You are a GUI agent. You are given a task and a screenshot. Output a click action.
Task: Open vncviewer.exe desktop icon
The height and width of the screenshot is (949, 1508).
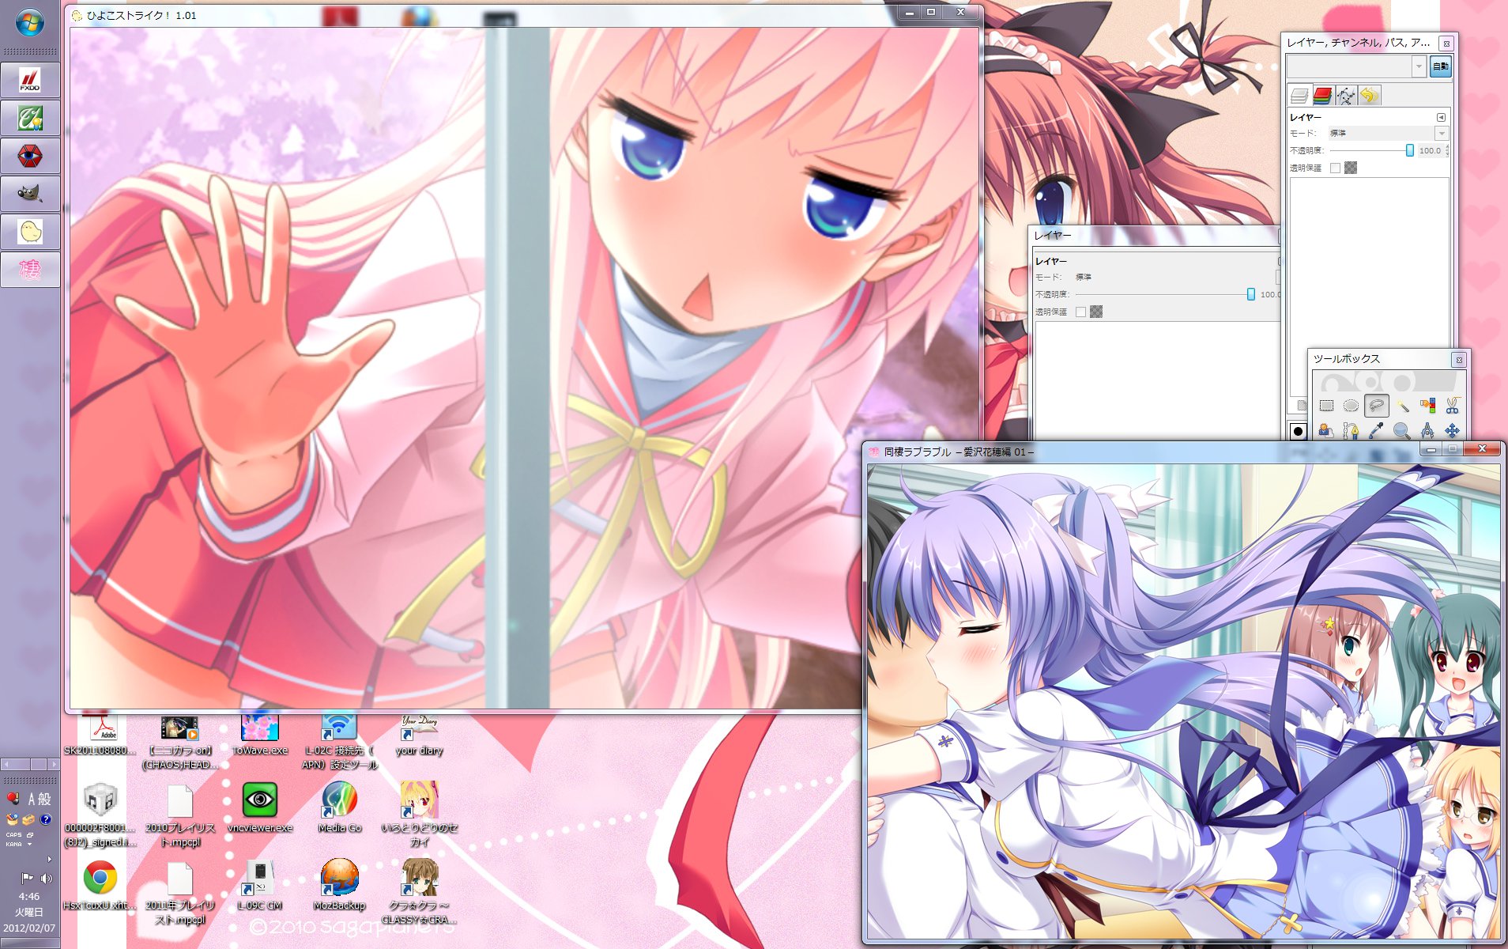(260, 808)
